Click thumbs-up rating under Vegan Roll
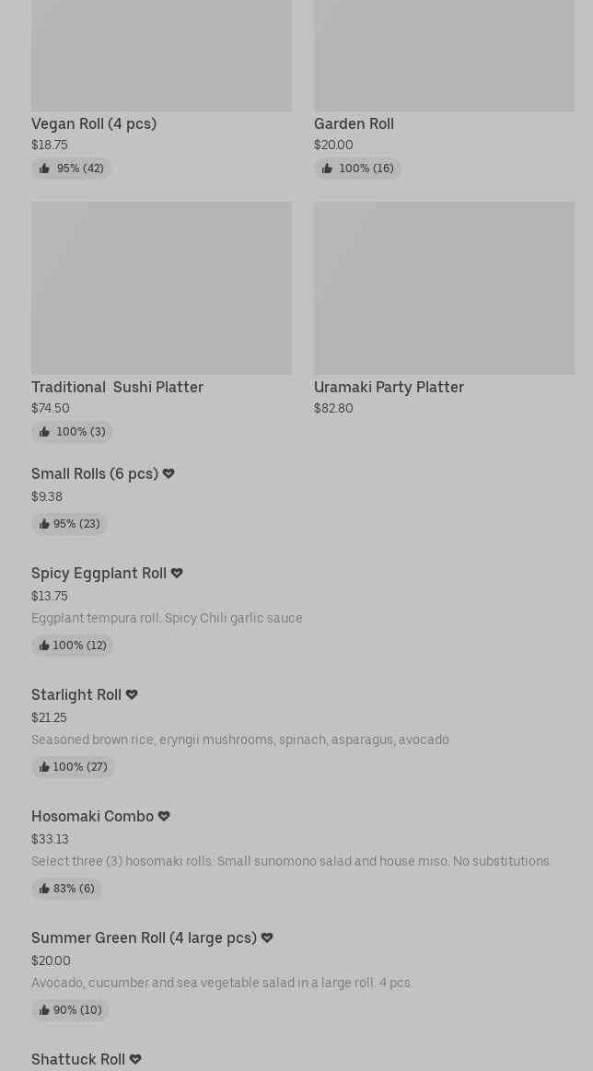 (71, 169)
